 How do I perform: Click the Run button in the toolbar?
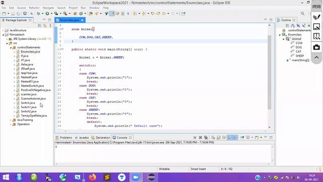[x=47, y=14]
